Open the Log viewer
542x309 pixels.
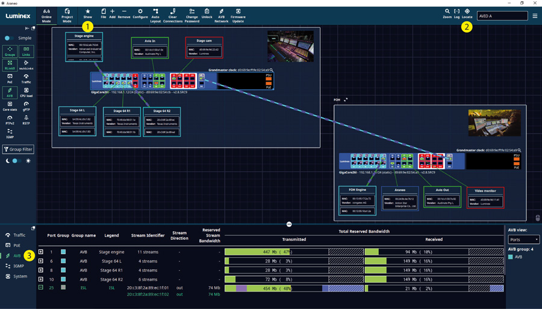coord(456,13)
